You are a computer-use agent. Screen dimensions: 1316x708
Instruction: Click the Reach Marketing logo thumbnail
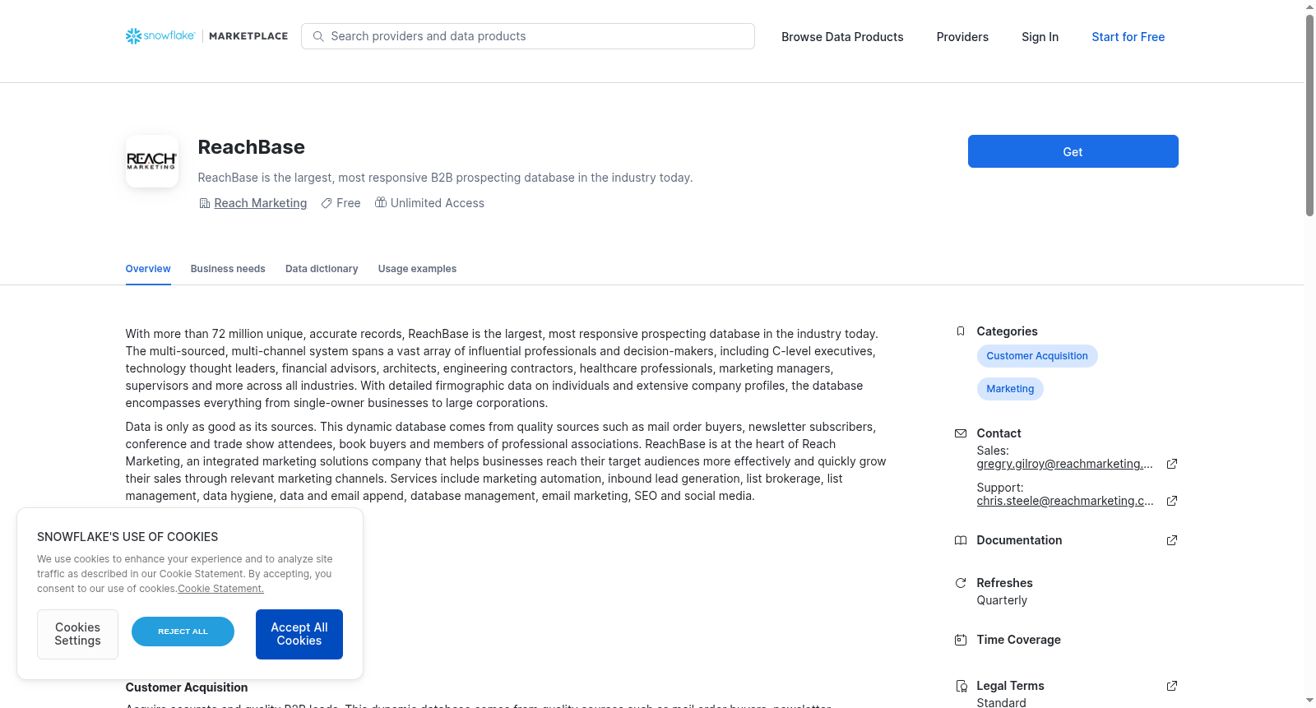point(152,161)
